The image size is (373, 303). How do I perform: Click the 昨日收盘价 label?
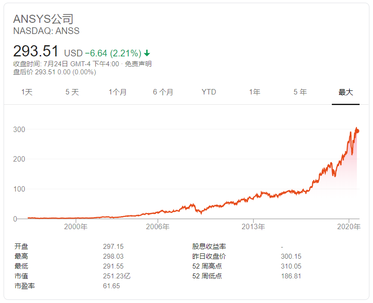click(209, 256)
